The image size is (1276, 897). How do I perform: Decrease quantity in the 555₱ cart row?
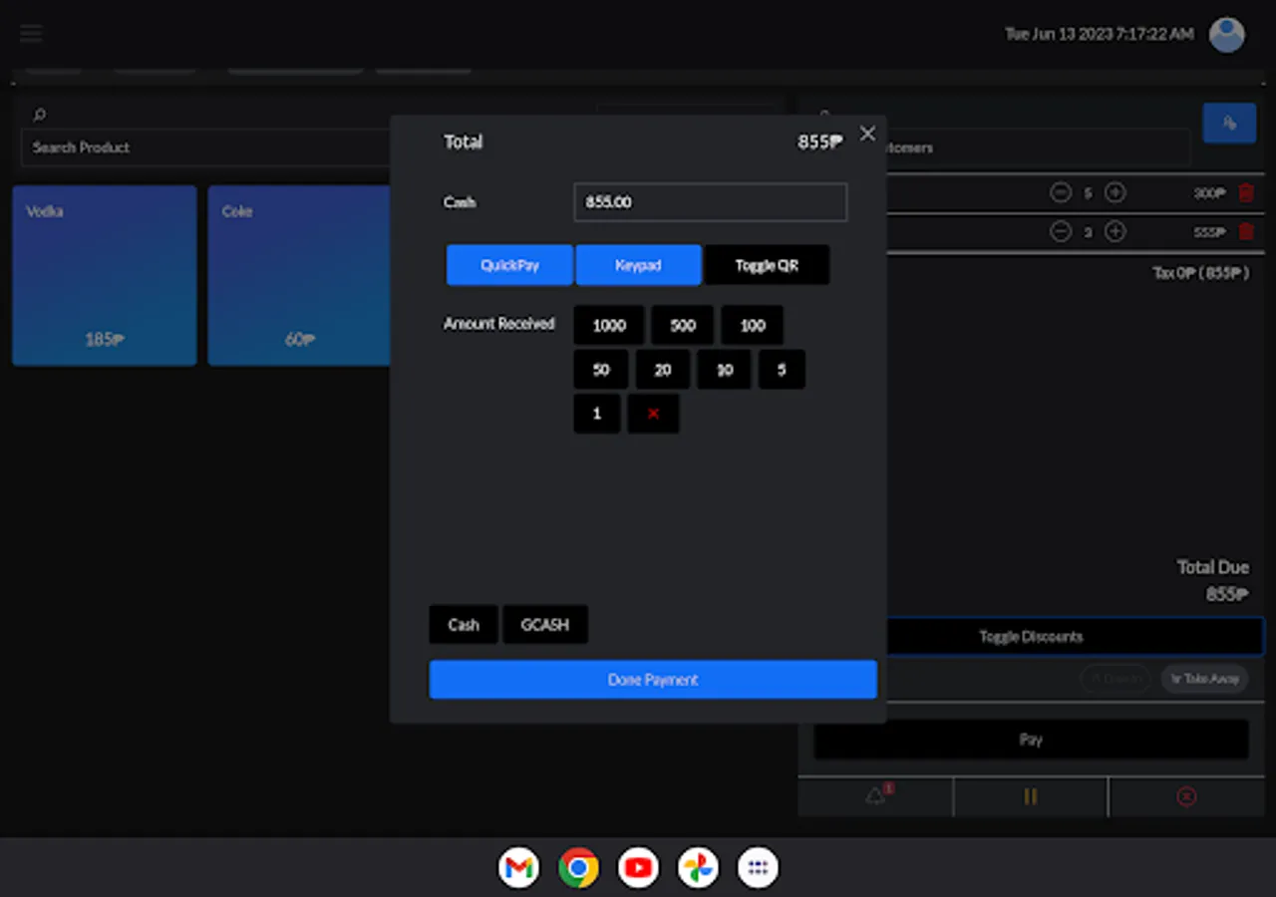click(1061, 232)
